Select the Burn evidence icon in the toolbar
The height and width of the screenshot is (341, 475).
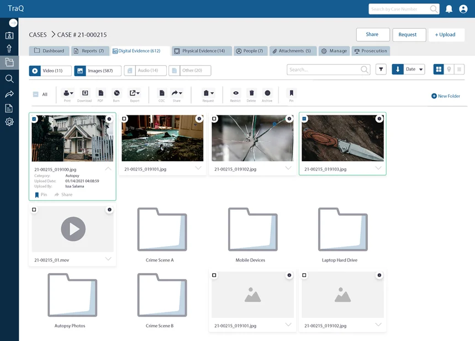pos(117,95)
